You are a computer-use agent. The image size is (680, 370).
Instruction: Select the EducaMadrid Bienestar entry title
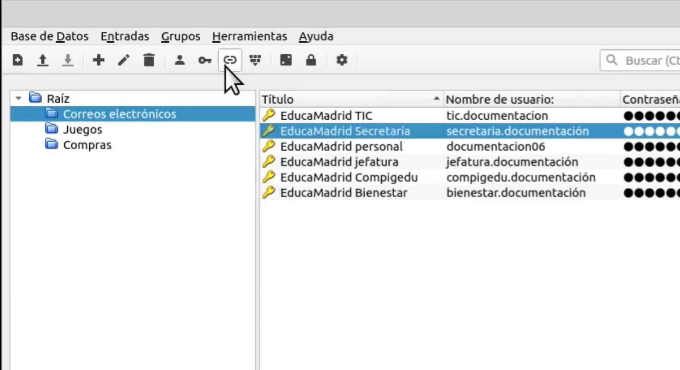tap(344, 193)
